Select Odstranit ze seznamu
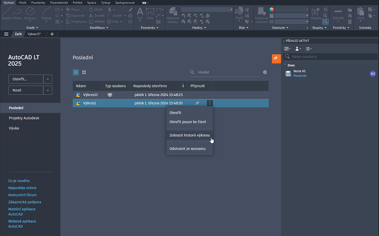Screen dimensions: 379x236 190,148
